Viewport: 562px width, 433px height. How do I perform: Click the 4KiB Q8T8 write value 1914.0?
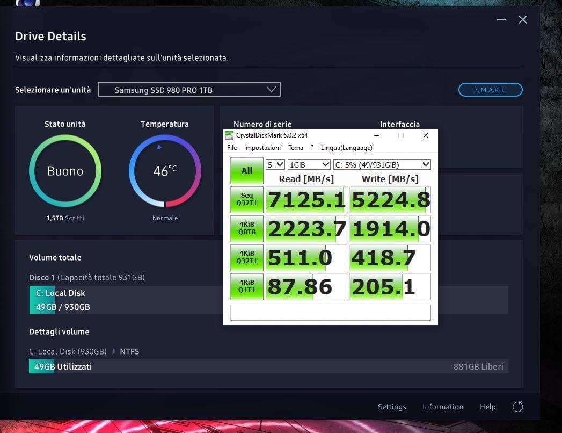[x=390, y=229]
